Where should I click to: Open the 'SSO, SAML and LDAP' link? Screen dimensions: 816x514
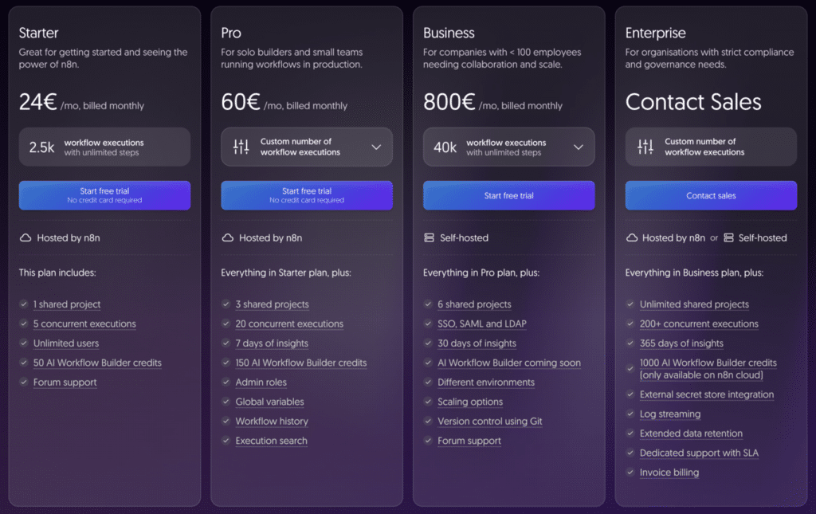pyautogui.click(x=481, y=324)
